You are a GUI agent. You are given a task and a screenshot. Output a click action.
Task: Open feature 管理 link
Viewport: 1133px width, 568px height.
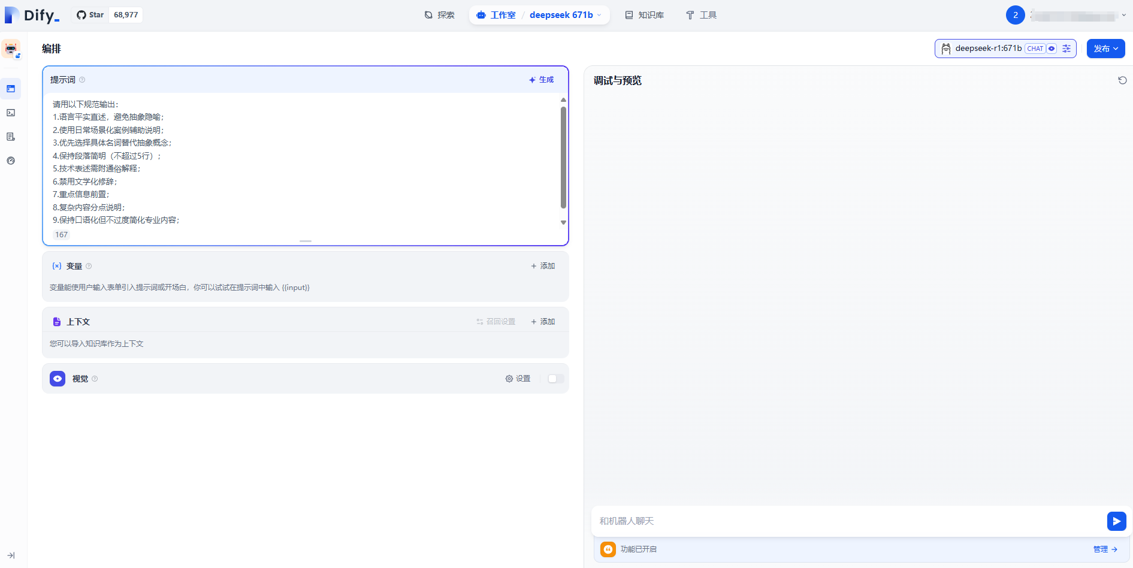pos(1105,549)
